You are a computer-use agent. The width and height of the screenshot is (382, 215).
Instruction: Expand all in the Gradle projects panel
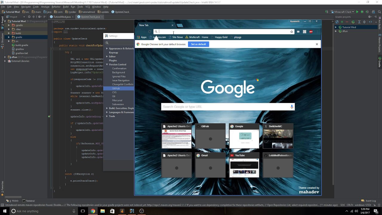point(359,22)
